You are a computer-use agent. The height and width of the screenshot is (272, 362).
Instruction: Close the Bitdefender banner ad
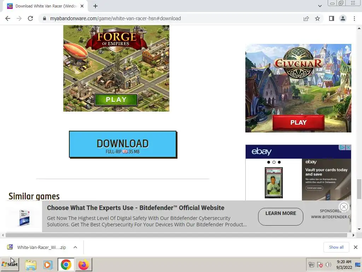[x=344, y=207]
